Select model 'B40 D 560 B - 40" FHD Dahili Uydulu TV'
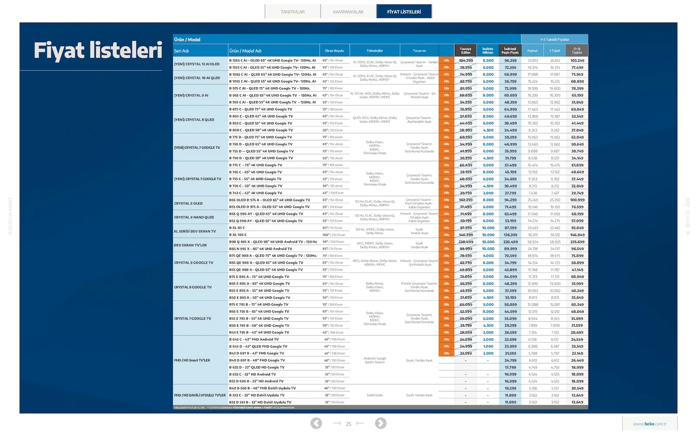The width and height of the screenshot is (697, 433). [x=262, y=388]
